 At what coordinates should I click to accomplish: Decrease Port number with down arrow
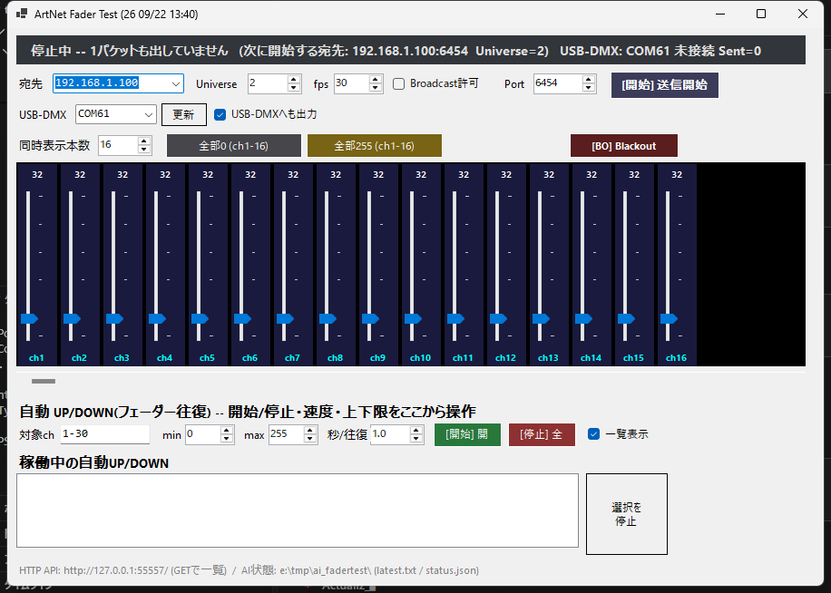pos(588,88)
